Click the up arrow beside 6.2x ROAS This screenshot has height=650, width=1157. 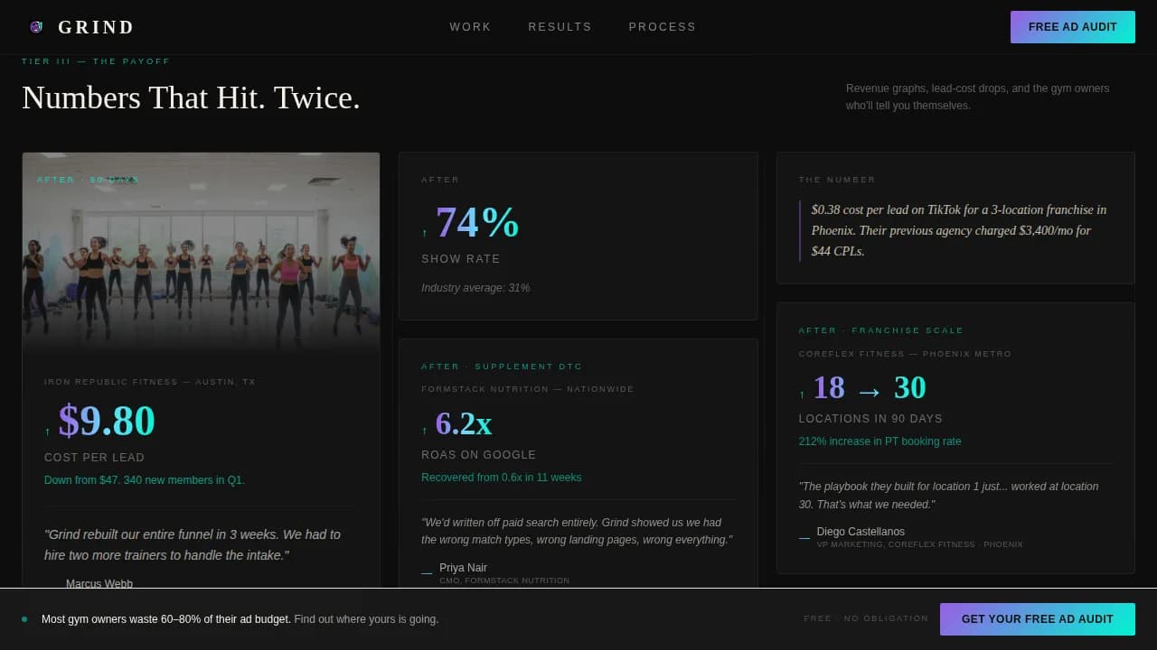coord(424,427)
